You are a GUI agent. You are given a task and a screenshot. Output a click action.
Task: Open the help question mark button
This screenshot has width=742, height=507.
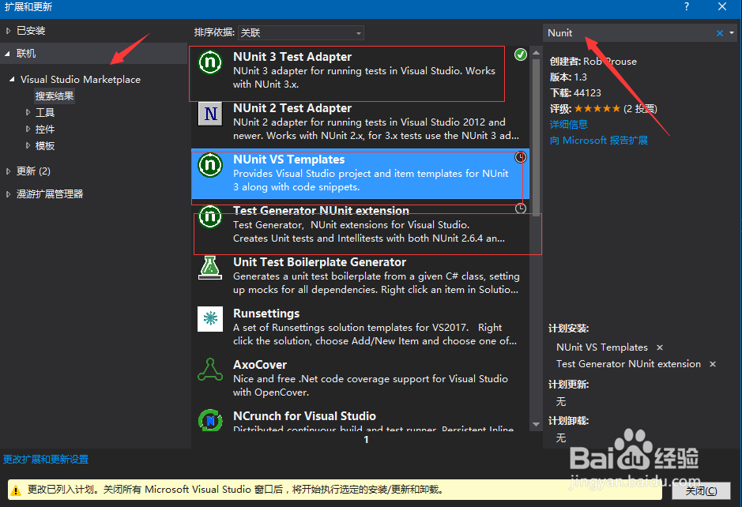(687, 6)
